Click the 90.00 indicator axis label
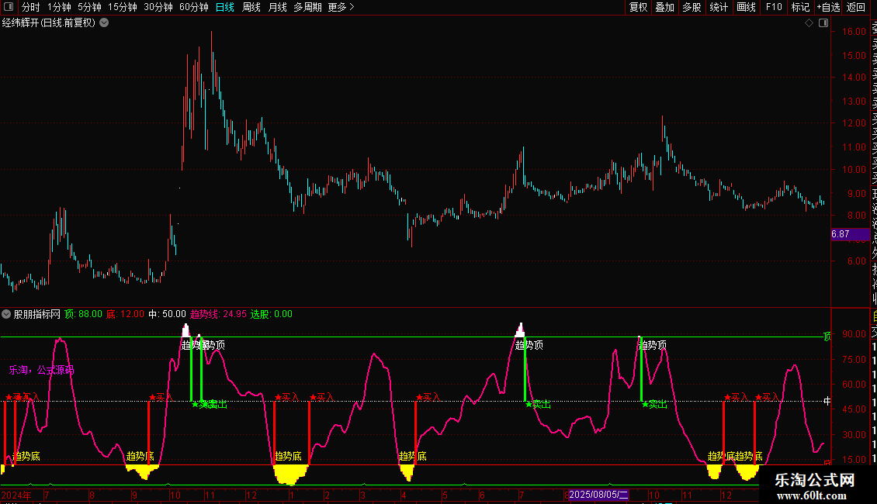The height and width of the screenshot is (504, 877). click(854, 334)
